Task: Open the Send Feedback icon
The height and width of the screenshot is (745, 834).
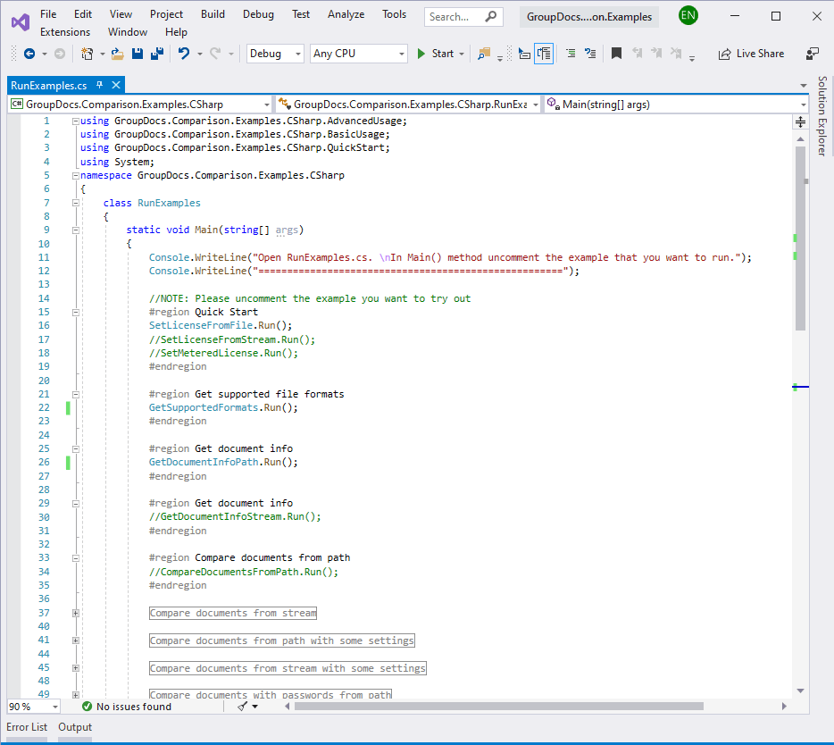Action: coord(813,54)
